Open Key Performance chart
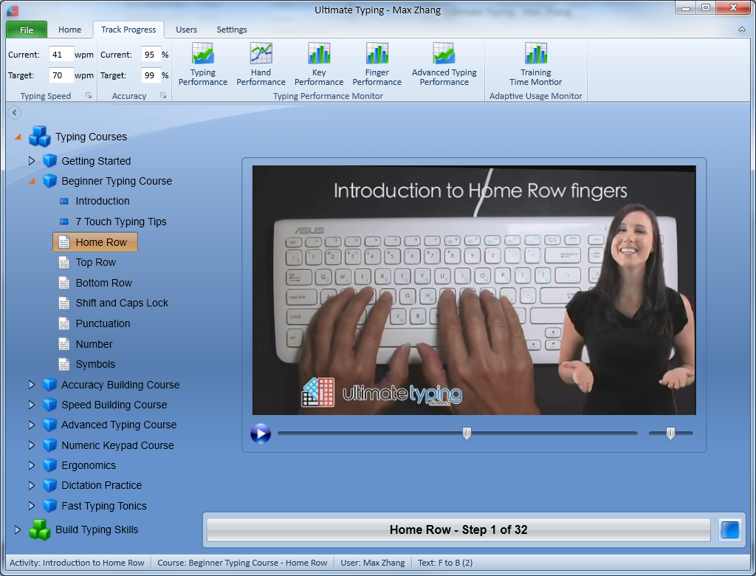Viewport: 756px width, 576px height. 319,65
